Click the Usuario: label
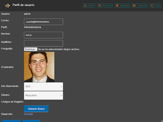 6,14
